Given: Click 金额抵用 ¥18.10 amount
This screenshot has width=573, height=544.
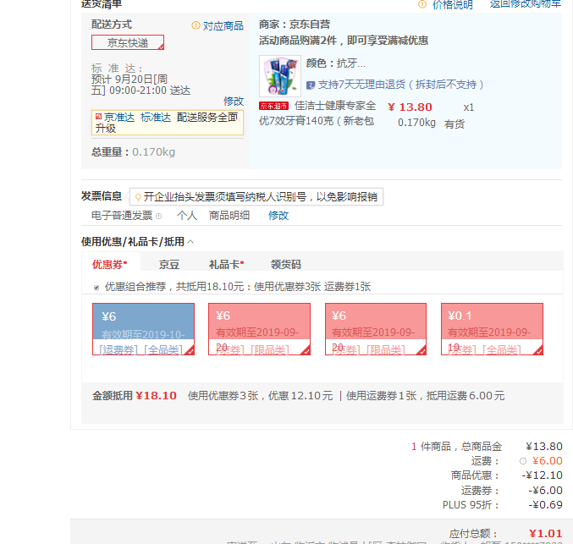Looking at the screenshot, I should (156, 396).
